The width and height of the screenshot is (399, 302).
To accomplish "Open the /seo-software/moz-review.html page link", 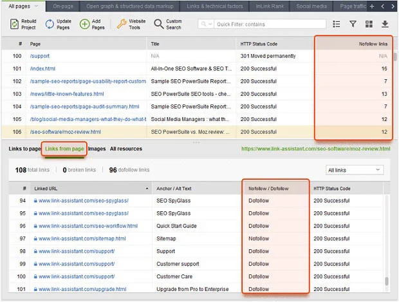I will tap(65, 132).
